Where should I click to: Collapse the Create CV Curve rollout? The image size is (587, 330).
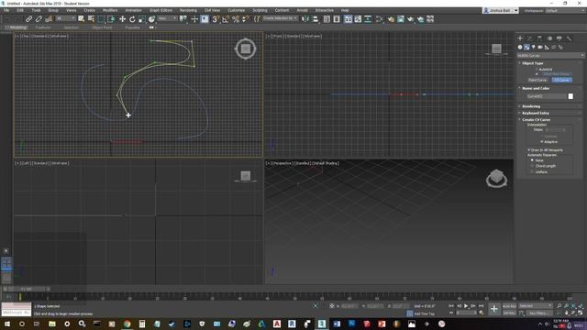click(536, 120)
